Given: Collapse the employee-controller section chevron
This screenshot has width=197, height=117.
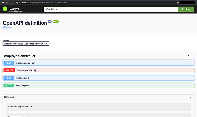Looking at the screenshot, I should [189, 56].
